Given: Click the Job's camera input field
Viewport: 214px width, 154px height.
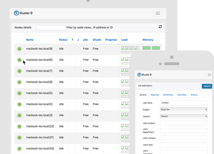Looking at the screenshot, I should [x=184, y=138].
